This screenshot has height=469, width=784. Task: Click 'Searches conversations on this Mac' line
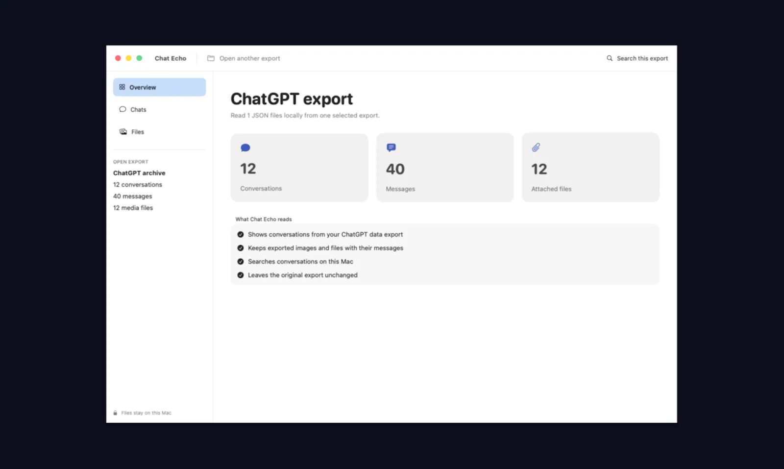tap(300, 262)
